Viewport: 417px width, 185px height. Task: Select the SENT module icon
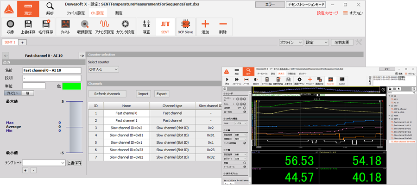(x=165, y=27)
